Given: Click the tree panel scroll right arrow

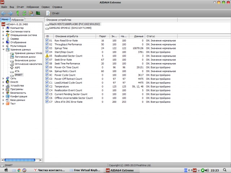Looking at the screenshot, I should pos(41,160).
